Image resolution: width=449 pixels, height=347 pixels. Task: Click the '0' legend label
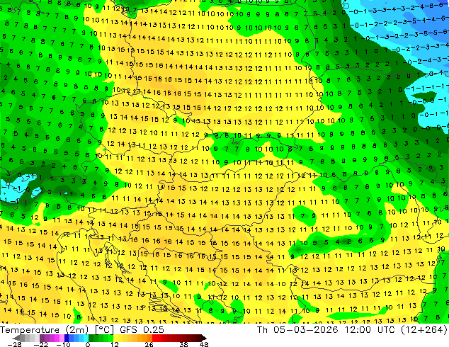88,344
